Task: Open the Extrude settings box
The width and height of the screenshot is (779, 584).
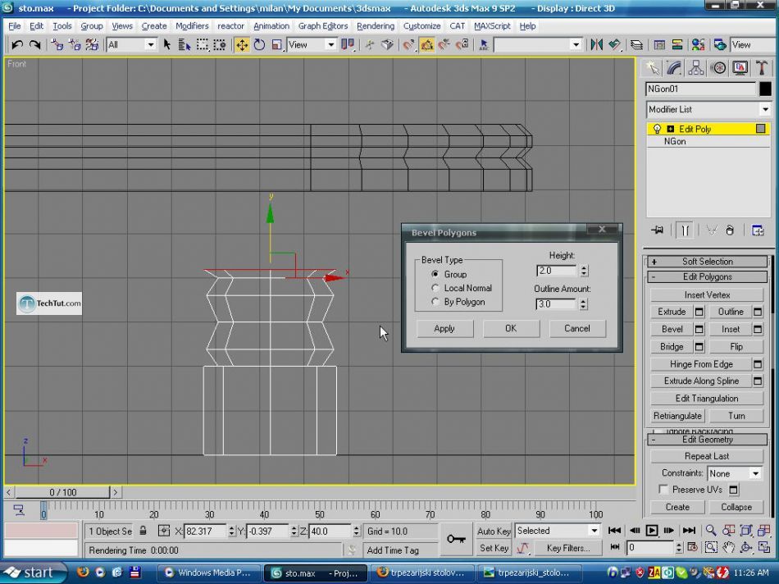Action: (699, 312)
